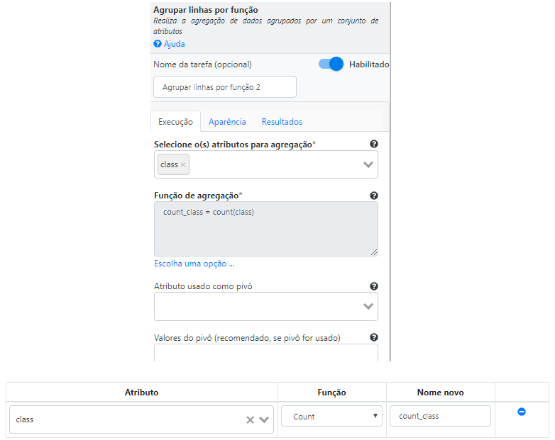Image resolution: width=555 pixels, height=440 pixels.
Task: Show help for 'Função de agregação'
Action: pos(374,196)
